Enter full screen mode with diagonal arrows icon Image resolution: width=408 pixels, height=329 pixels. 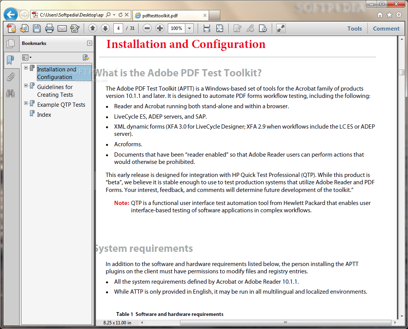point(281,28)
